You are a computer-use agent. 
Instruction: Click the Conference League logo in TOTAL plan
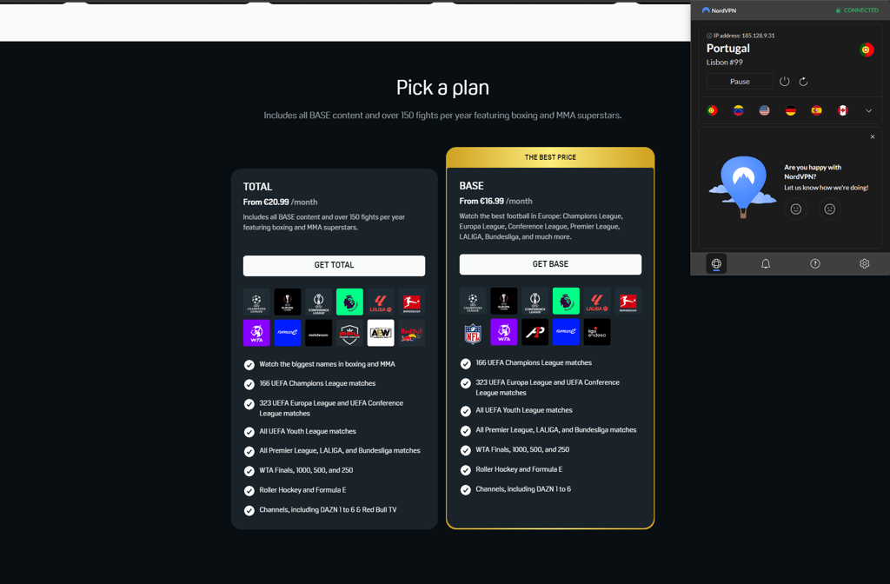[x=318, y=302]
